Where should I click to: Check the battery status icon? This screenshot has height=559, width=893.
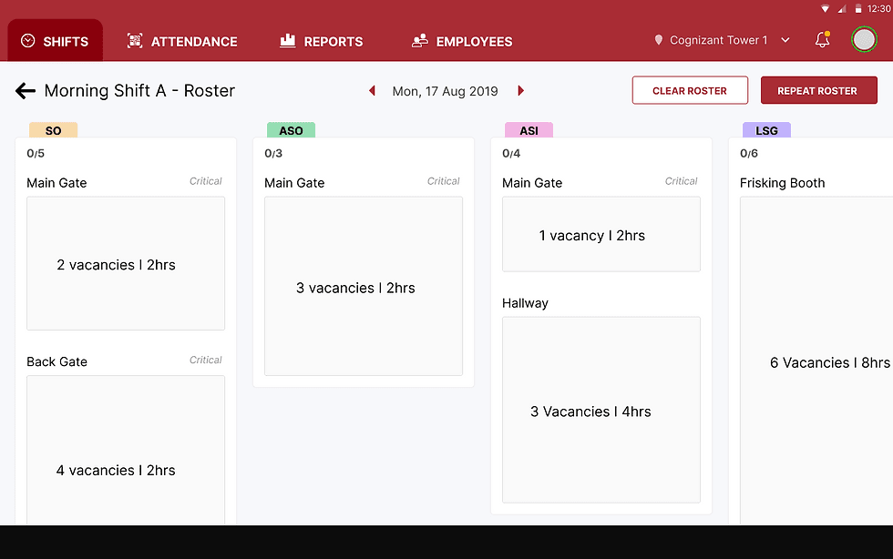[857, 8]
